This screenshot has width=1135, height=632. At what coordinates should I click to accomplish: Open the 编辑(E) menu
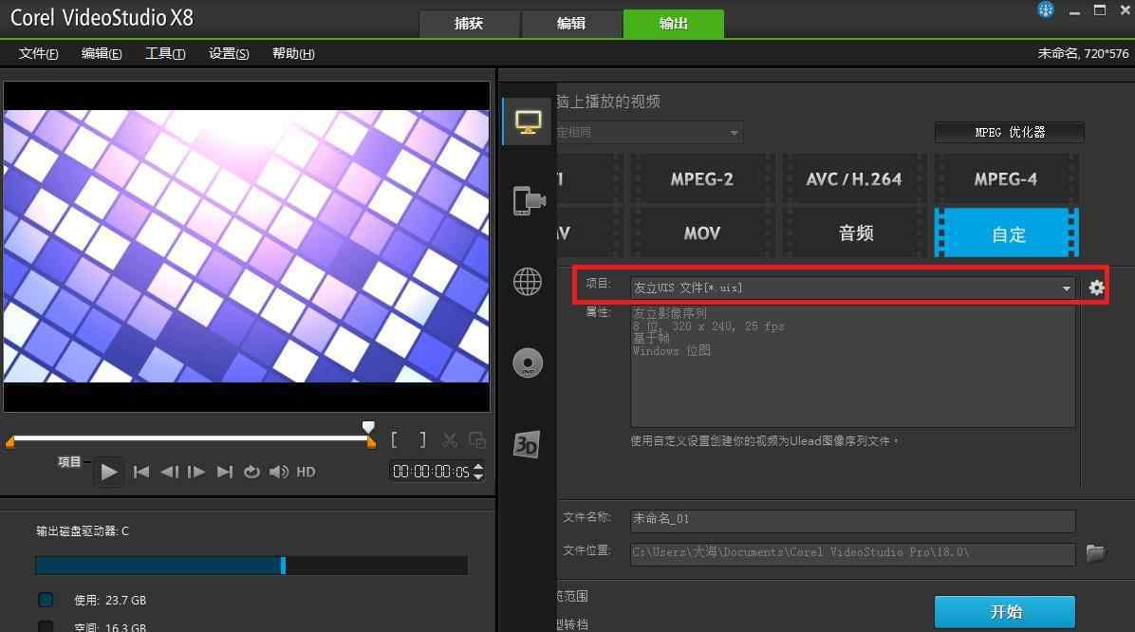click(x=102, y=53)
